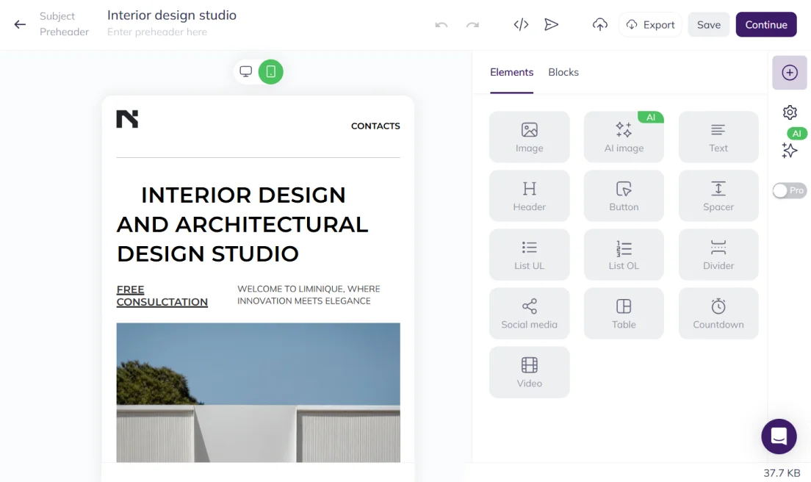This screenshot has width=811, height=482.
Task: Add the AI image element
Action: [x=624, y=137]
